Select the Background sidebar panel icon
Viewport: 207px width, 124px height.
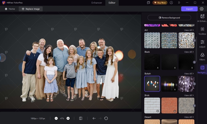click(x=202, y=69)
